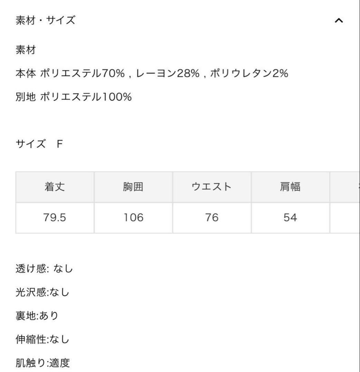Viewport: 360px width, 372px height.
Task: Collapse the 素材・サイズ section chevron
Action: (x=339, y=21)
